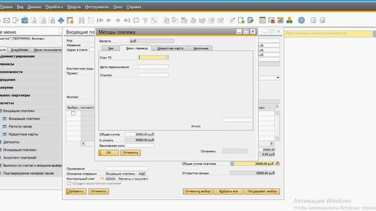The width and height of the screenshot is (376, 211).
Task: Open Регистр чеков in the menu
Action: (20, 127)
